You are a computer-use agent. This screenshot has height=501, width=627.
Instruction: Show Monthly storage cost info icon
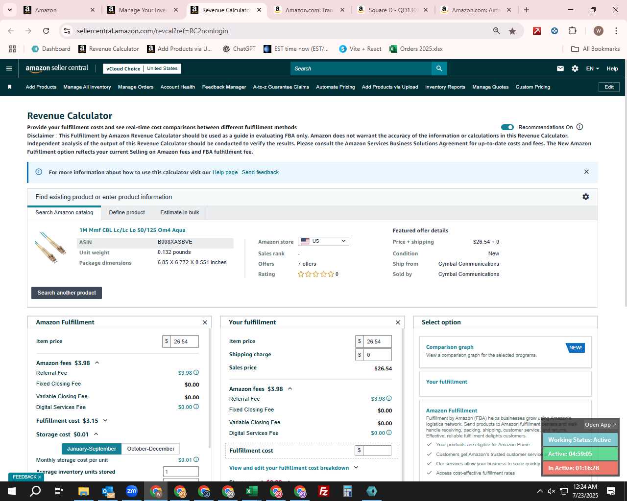[196, 460]
